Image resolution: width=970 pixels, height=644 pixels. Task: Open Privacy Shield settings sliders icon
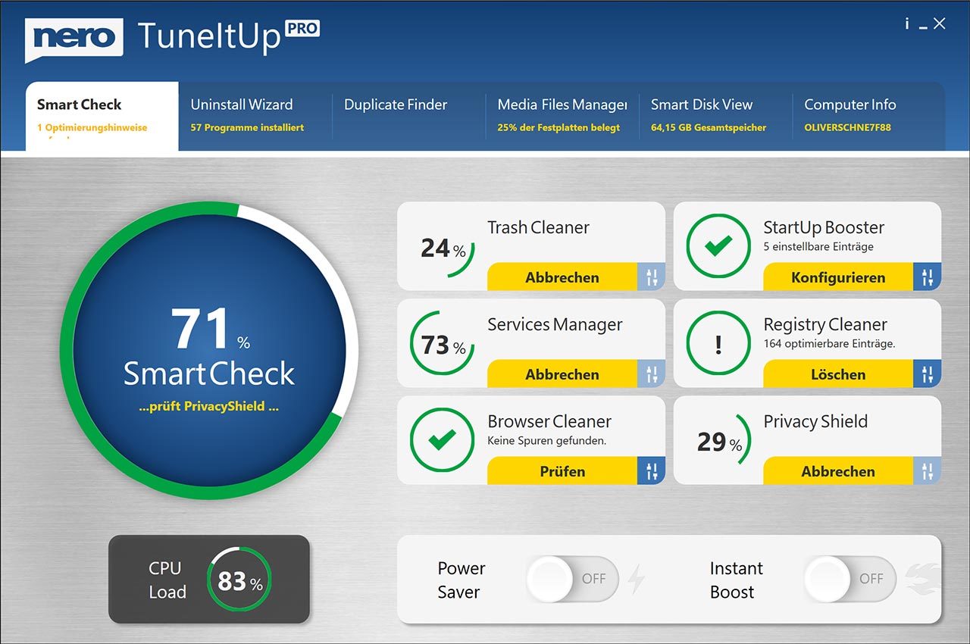coord(928,470)
